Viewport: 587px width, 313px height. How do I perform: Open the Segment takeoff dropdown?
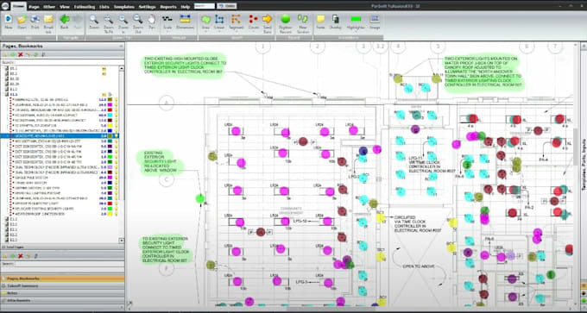237,31
